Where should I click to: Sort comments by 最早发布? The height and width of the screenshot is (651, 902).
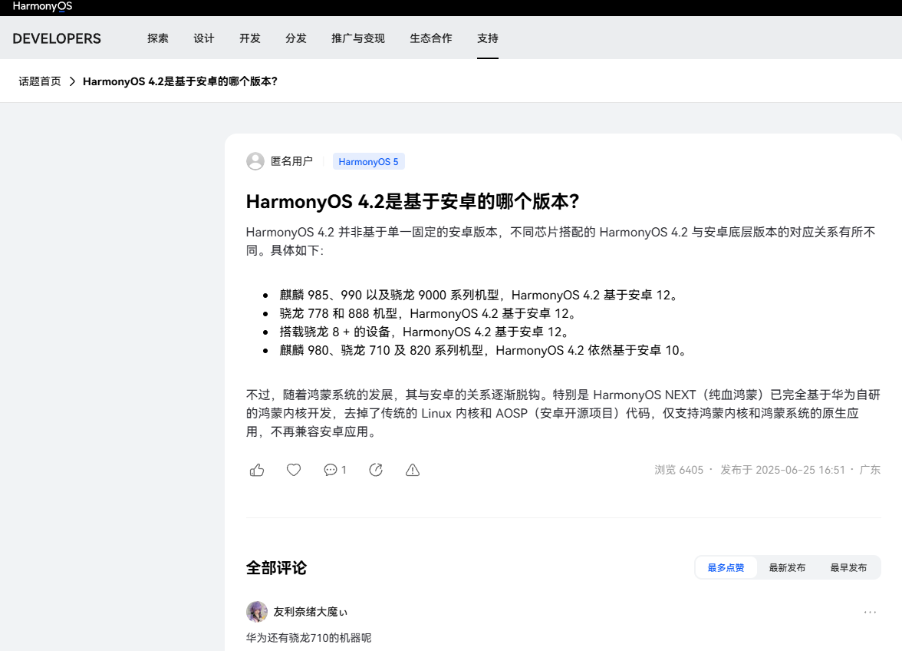pos(848,567)
